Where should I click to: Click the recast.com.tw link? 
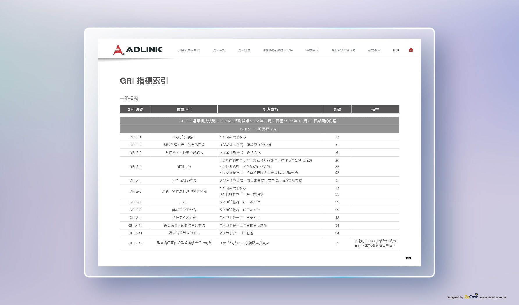coord(493,297)
